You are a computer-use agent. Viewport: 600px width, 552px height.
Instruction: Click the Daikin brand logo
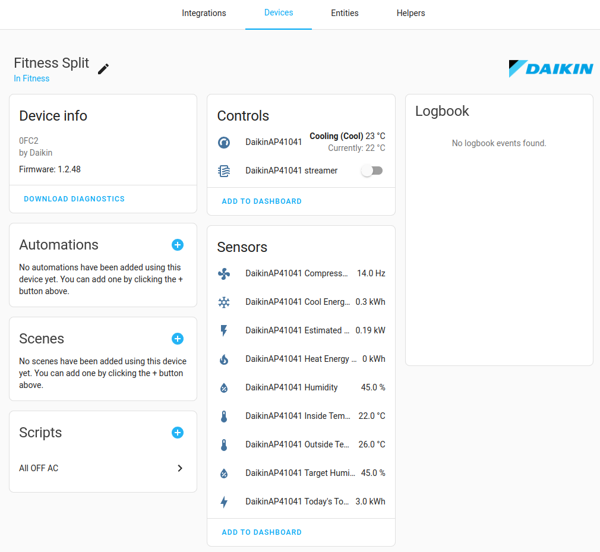tap(551, 68)
